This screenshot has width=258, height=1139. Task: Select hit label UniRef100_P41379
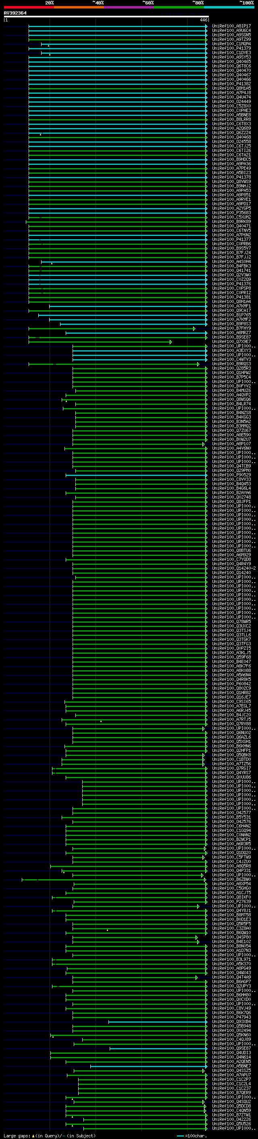[x=231, y=48]
